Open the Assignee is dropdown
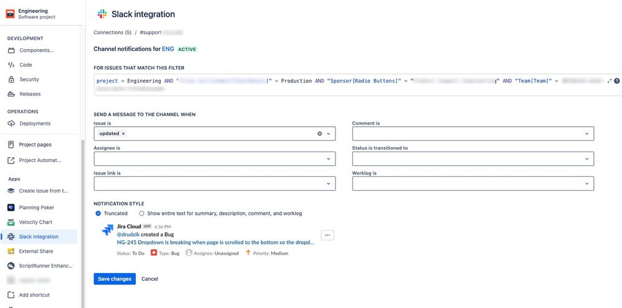The height and width of the screenshot is (308, 622). point(215,158)
